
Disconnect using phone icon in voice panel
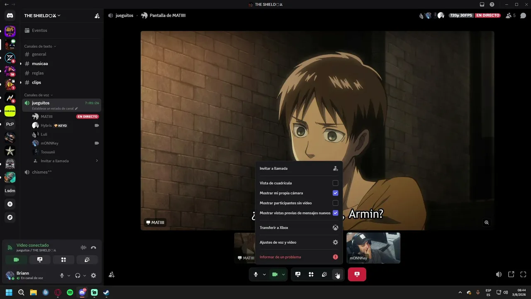(94, 248)
